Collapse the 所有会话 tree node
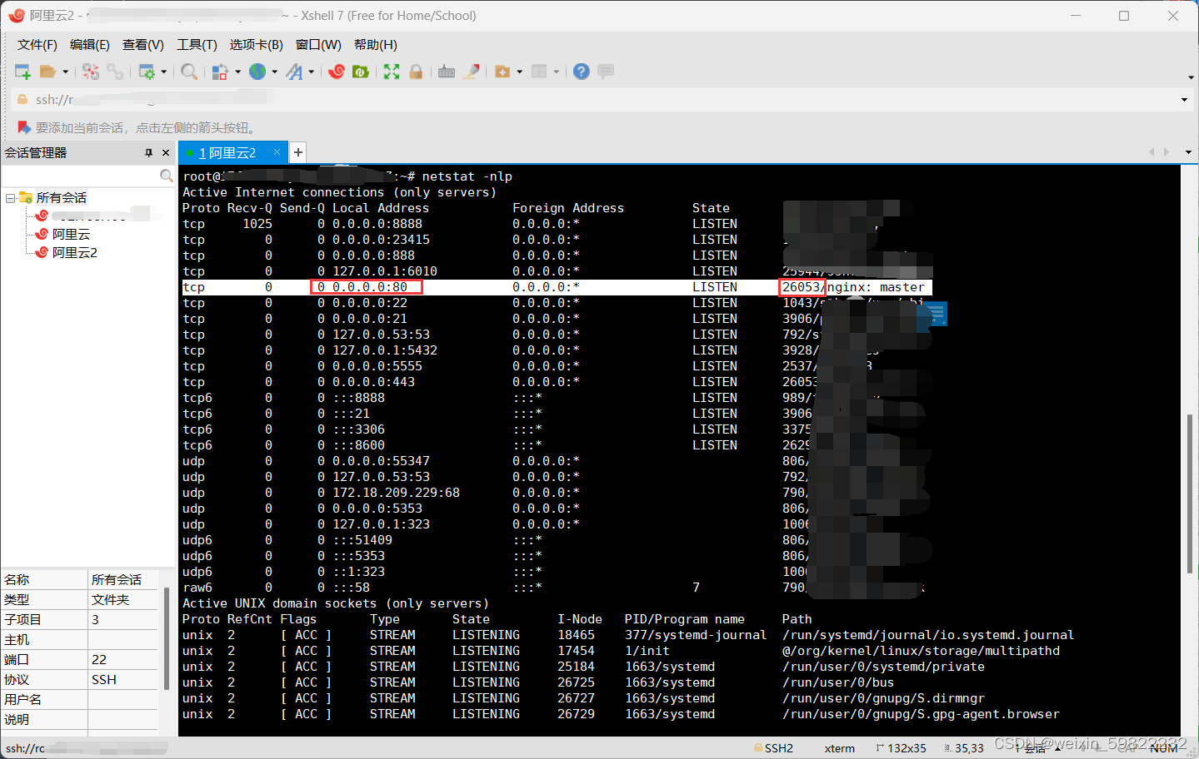This screenshot has width=1199, height=759. click(11, 198)
